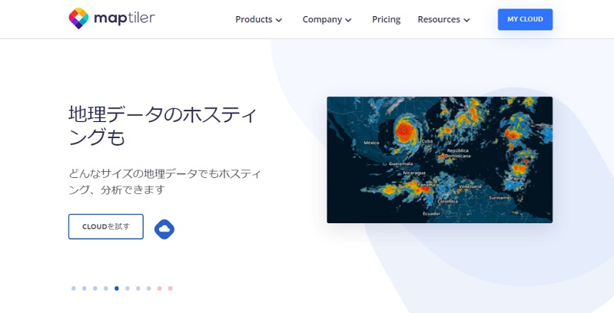Go to the Pricing page
The height and width of the screenshot is (313, 614).
pos(386,19)
